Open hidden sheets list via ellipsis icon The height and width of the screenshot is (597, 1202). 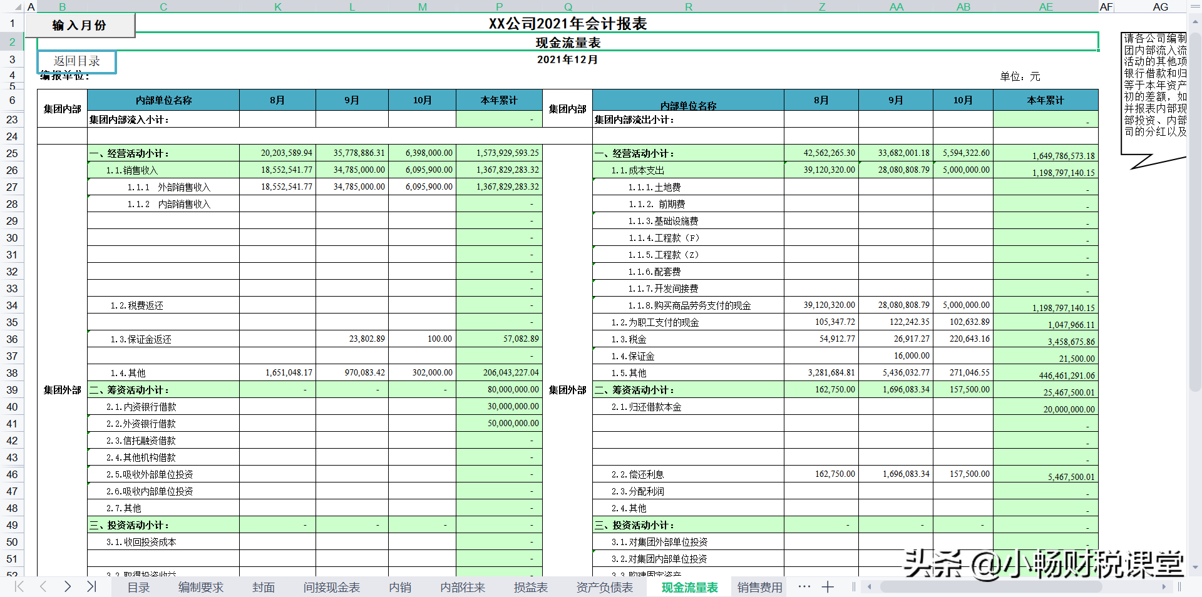click(x=803, y=587)
